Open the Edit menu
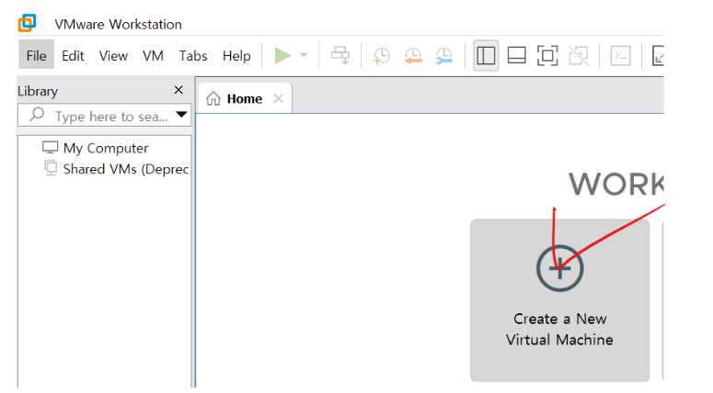 click(x=73, y=56)
